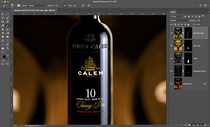This screenshot has width=210, height=127.
Task: Open the Flow slider dropdown arrow
Action: click(79, 6)
